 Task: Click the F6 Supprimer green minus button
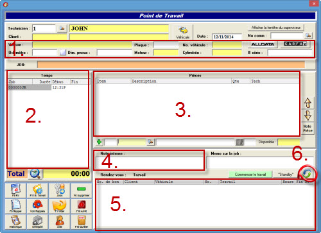[x=82, y=190]
